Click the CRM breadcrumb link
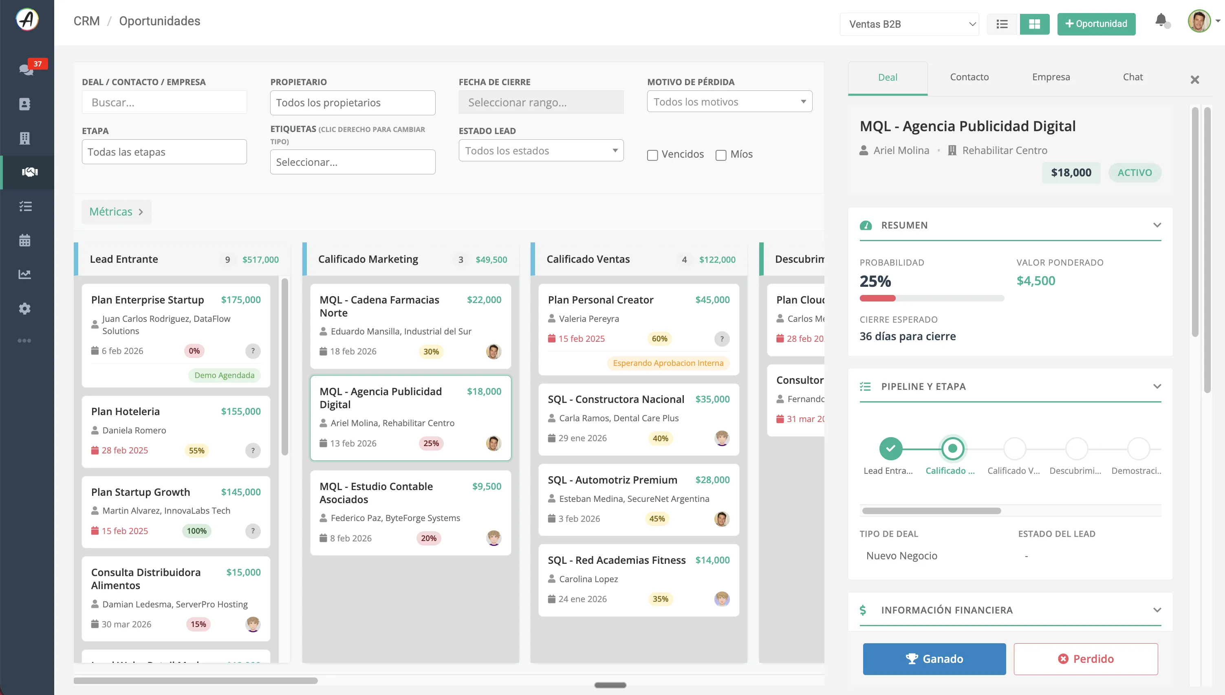Image resolution: width=1225 pixels, height=695 pixels. pyautogui.click(x=86, y=21)
